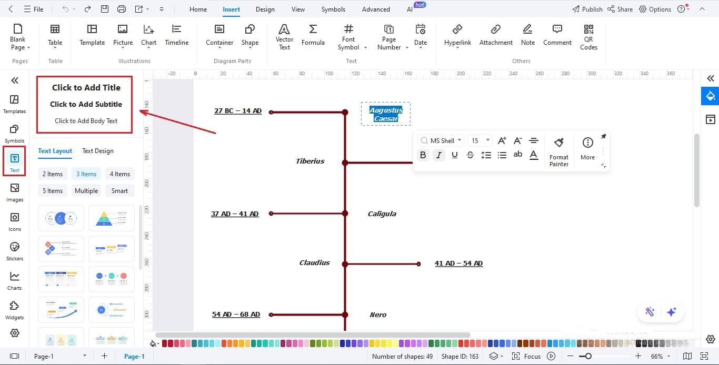Insert a Hyperlink

pyautogui.click(x=457, y=35)
